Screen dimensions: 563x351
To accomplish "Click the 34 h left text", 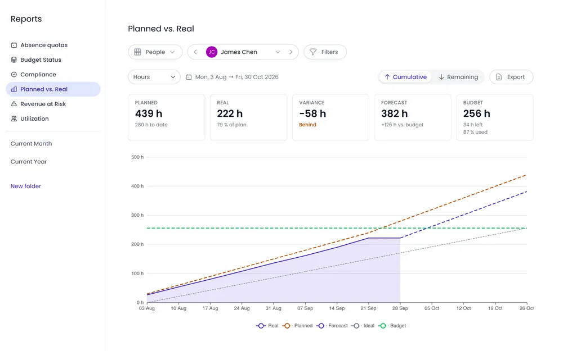I will coord(473,125).
